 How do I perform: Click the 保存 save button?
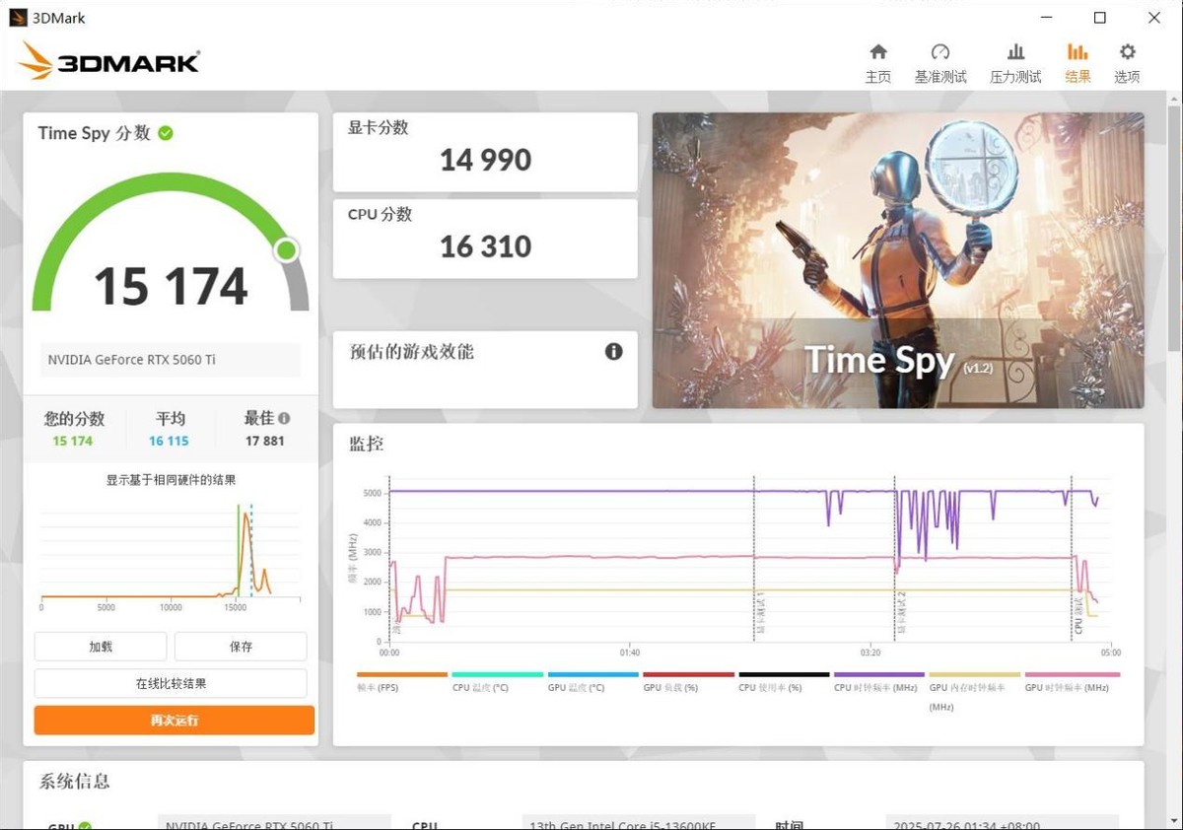(241, 647)
